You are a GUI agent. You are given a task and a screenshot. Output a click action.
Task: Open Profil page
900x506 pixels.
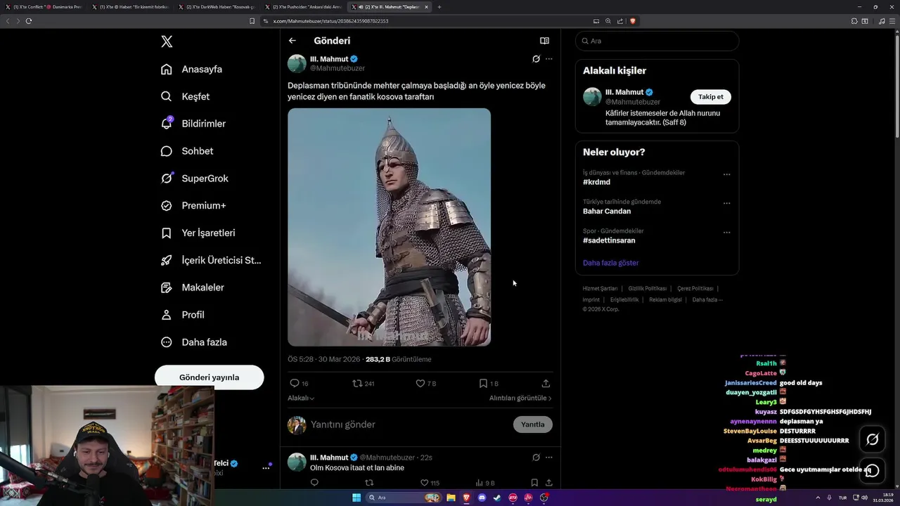tap(182, 315)
